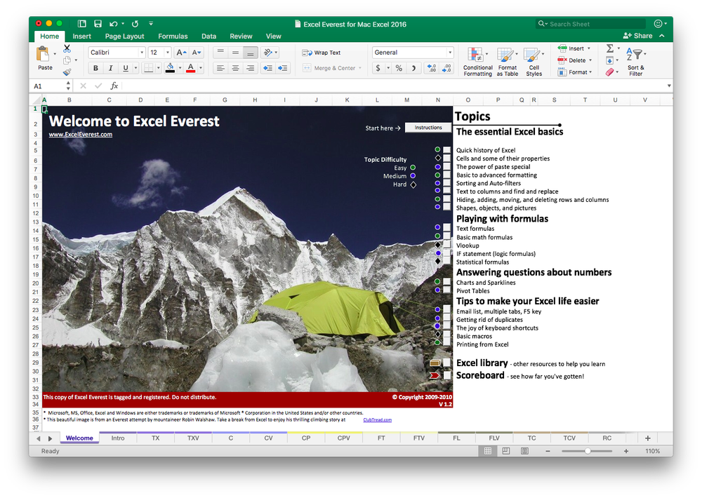This screenshot has width=702, height=498.
Task: Open the fill color dropdown arrow
Action: [179, 67]
